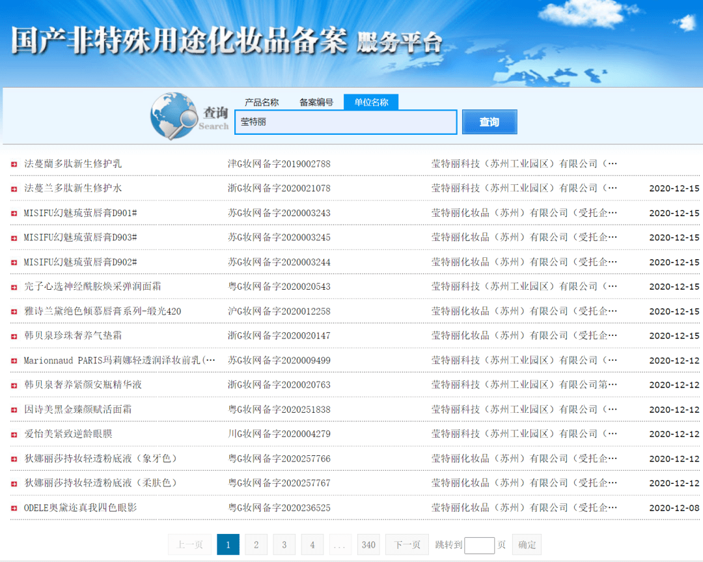Screen dimensions: 703x562
Task: Select the 单位名称 search tab
Action: click(371, 102)
